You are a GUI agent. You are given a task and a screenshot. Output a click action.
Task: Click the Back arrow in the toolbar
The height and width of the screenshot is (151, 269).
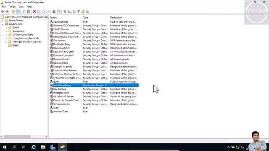coord(3,11)
